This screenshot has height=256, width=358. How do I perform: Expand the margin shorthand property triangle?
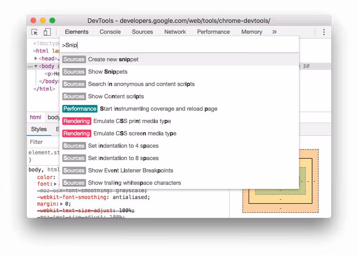62,204
